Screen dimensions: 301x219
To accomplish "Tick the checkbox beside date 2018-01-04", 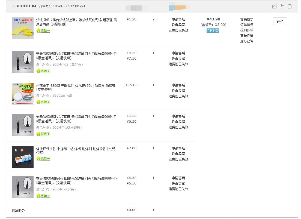I will pyautogui.click(x=13, y=5).
